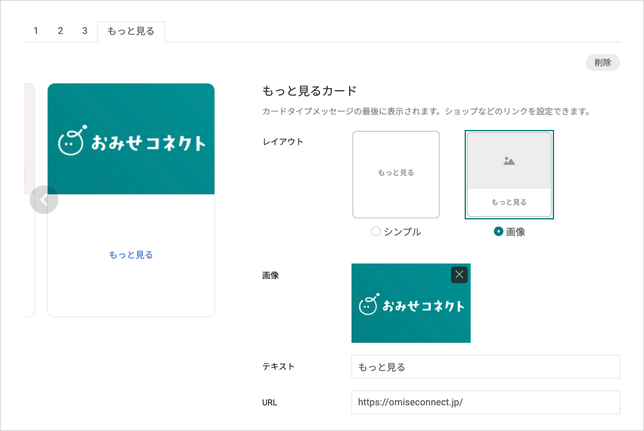
Task: Click the 削除 delete button
Action: 602,63
